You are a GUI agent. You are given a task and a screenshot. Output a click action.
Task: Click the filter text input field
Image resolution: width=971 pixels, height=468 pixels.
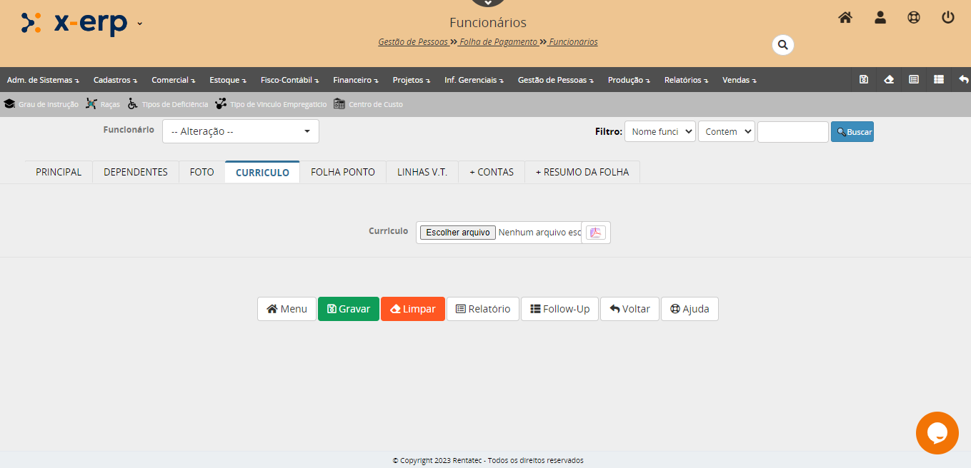click(792, 132)
